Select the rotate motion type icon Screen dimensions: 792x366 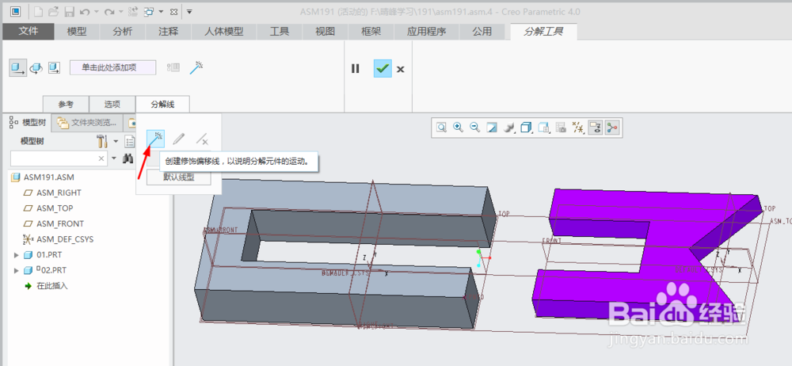click(x=36, y=68)
